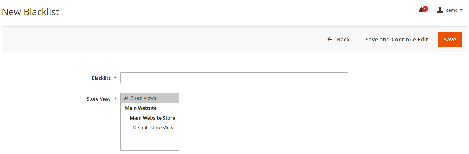The height and width of the screenshot is (154, 469).
Task: Click the Blacklist field label
Action: coord(101,78)
